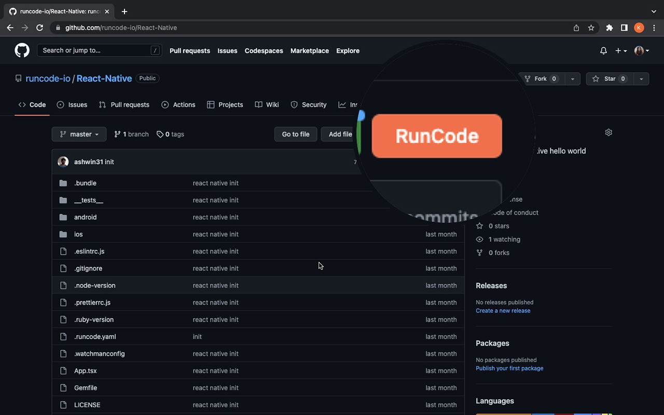
Task: Open the notifications bell
Action: (x=603, y=51)
